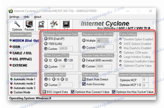The width and height of the screenshot is (164, 108).
Task: Click the Restore monitor toolbar icon
Action: 29,24
